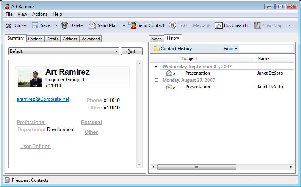Click the Monday, August 27, 2007 date header

189,80
